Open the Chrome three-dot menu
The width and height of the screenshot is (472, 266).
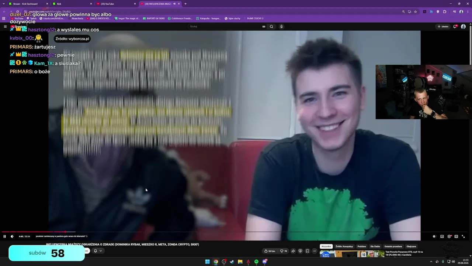click(x=468, y=11)
